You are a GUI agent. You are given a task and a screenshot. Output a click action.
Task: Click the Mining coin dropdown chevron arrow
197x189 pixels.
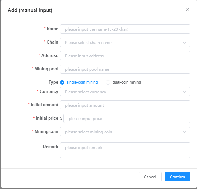[184, 132]
